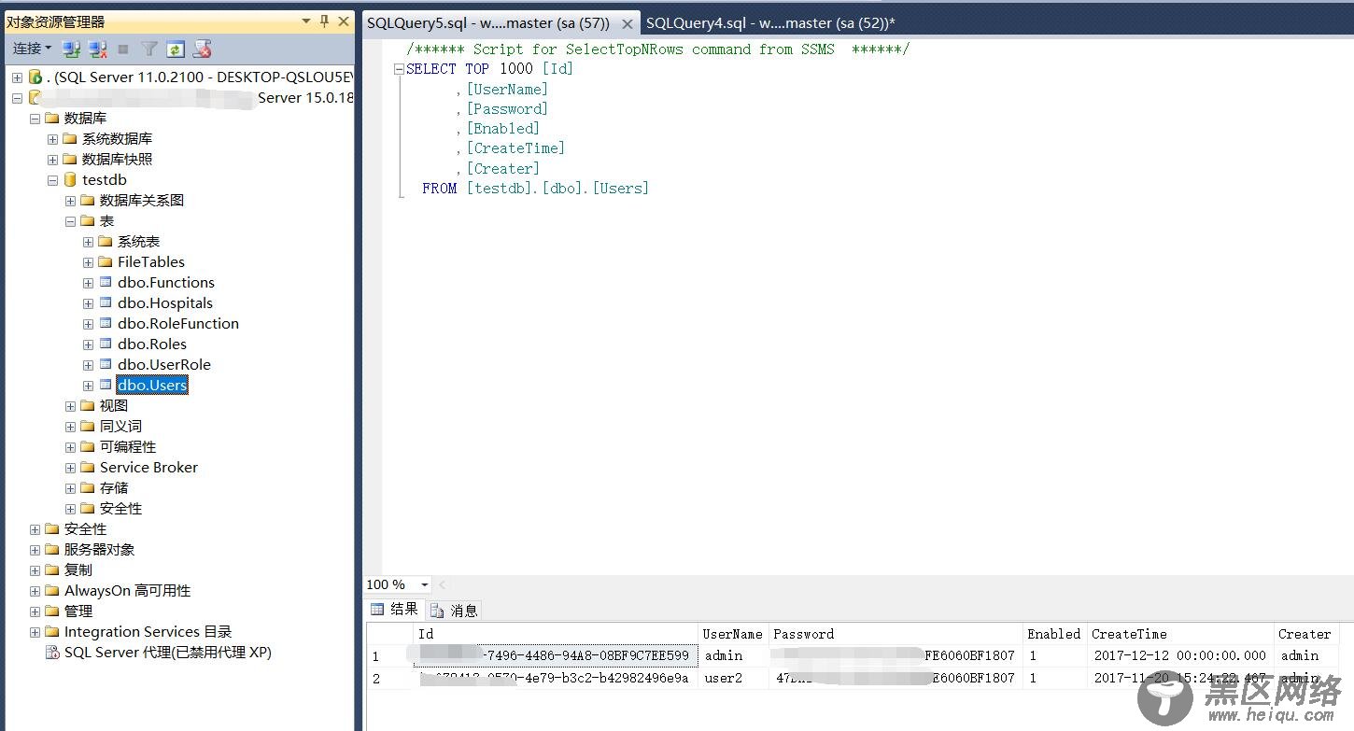
Task: Click the testdb database cylinder icon
Action: (70, 179)
